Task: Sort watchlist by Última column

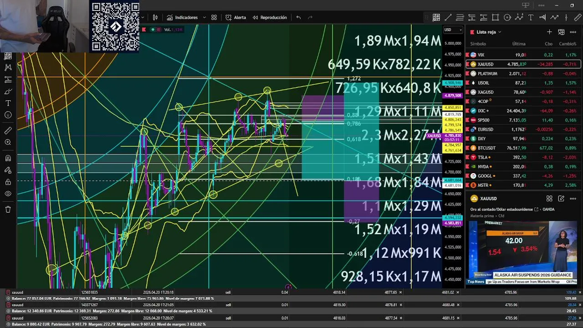Action: 519,44
